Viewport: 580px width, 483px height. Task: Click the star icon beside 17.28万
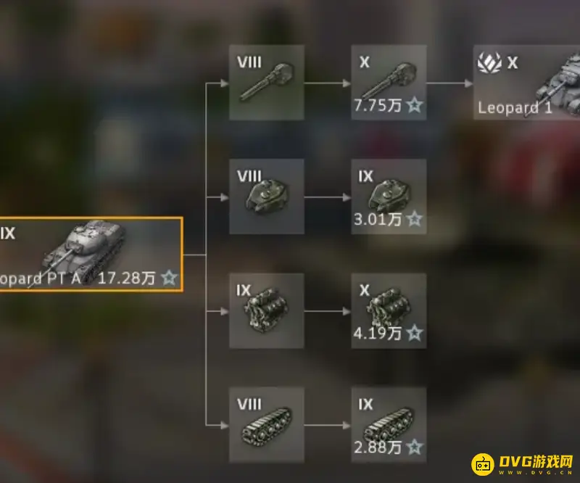170,278
